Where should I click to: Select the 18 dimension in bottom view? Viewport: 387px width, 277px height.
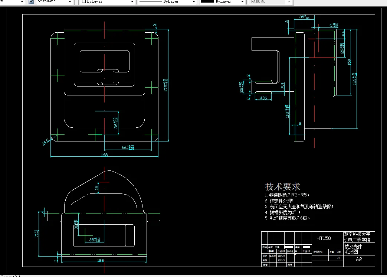pyautogui.click(x=96, y=188)
